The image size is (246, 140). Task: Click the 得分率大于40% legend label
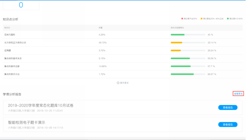point(236,19)
